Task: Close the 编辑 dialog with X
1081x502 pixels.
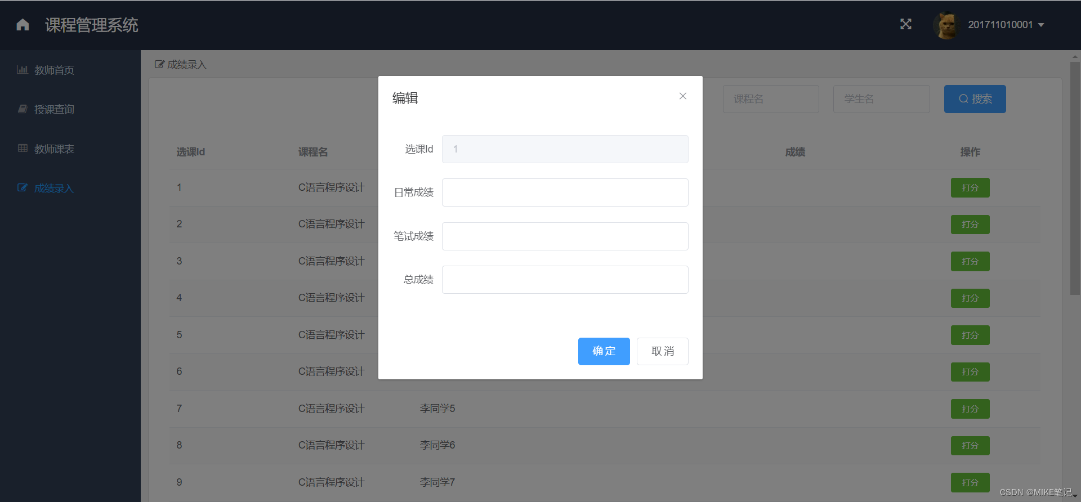Action: (x=683, y=96)
